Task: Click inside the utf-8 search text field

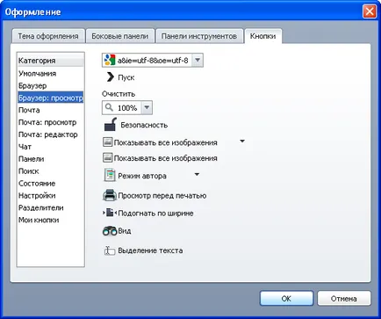Action: click(x=153, y=61)
